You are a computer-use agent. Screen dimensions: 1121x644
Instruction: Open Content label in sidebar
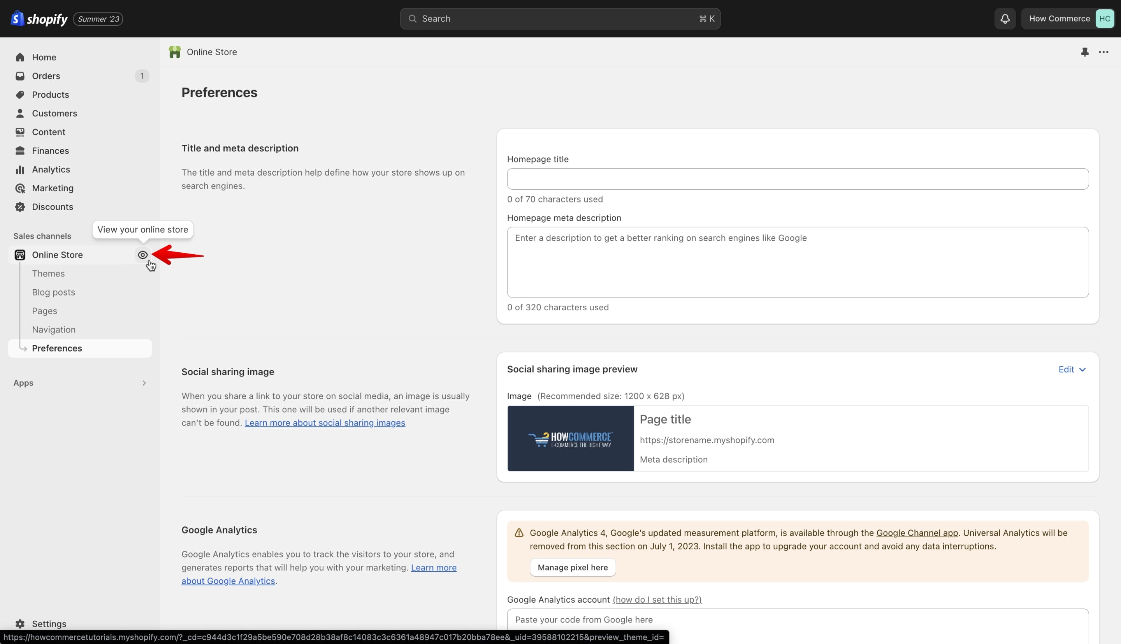click(x=49, y=132)
